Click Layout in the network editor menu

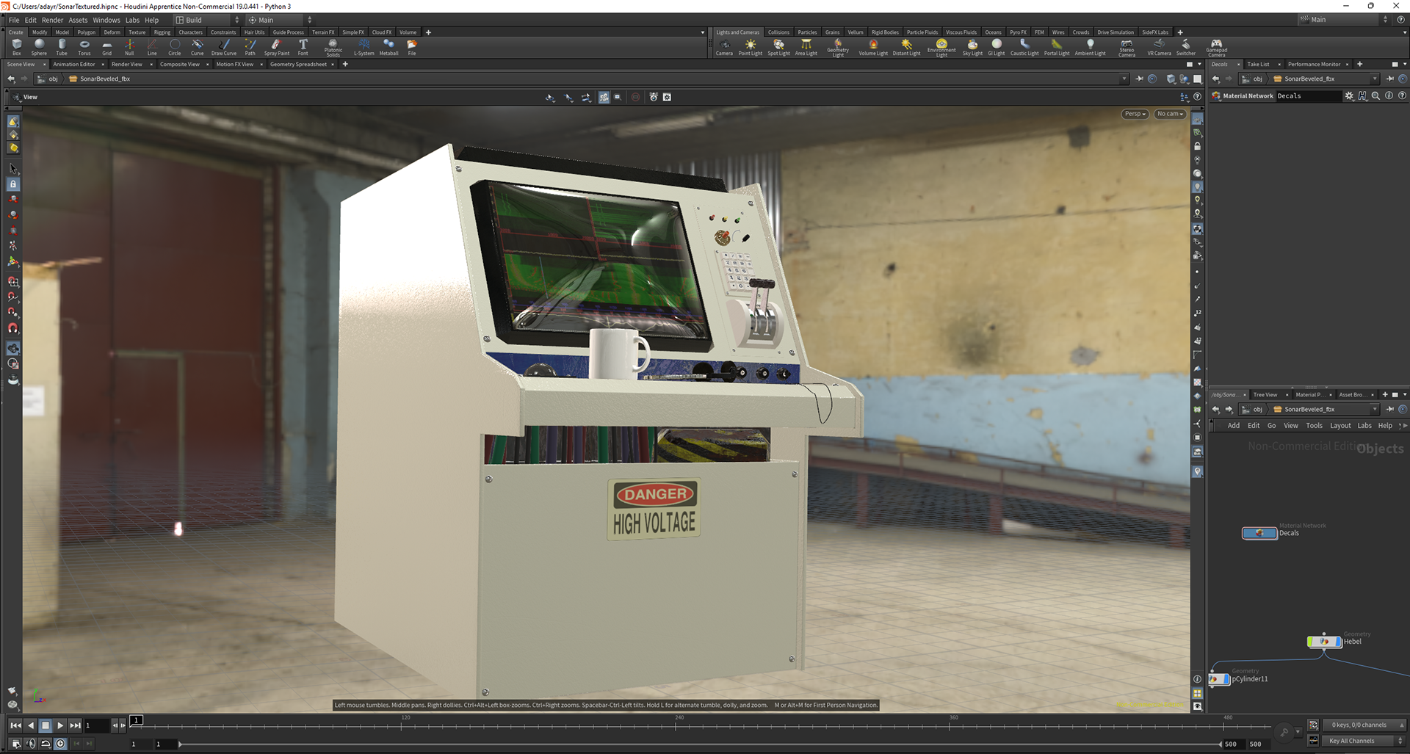[x=1340, y=426]
